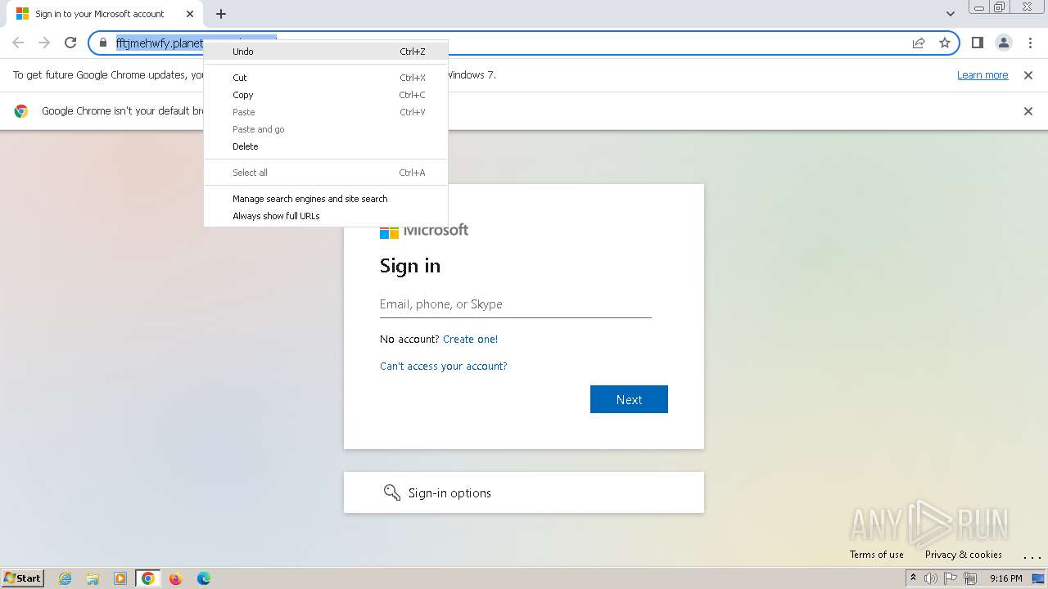Select Always show full URLs
The height and width of the screenshot is (589, 1048).
[326, 216]
